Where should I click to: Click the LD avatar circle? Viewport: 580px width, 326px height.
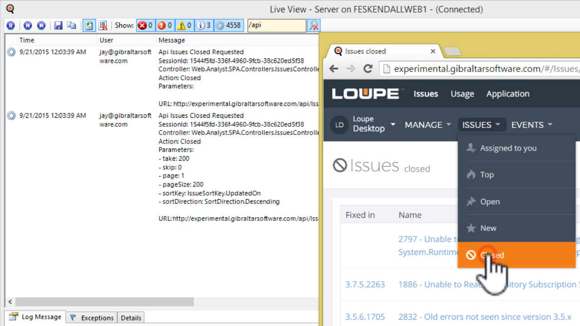click(x=339, y=125)
